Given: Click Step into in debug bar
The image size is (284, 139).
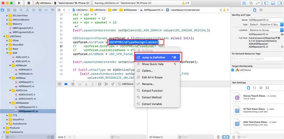Looking at the screenshot, I should point(86,84).
